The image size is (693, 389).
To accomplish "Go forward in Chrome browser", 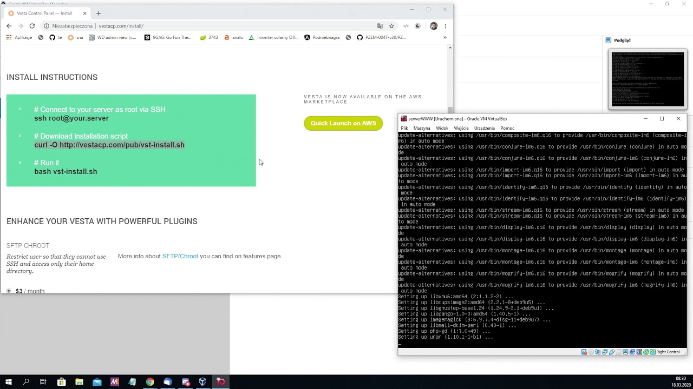I will (x=21, y=26).
